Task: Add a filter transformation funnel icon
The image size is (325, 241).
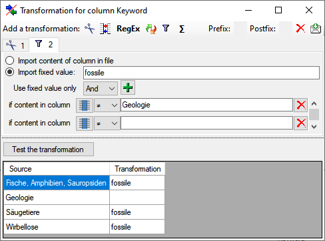Action: [166, 29]
